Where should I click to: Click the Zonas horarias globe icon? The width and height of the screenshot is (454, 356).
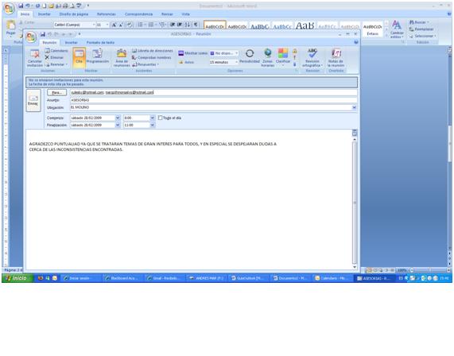pos(267,53)
